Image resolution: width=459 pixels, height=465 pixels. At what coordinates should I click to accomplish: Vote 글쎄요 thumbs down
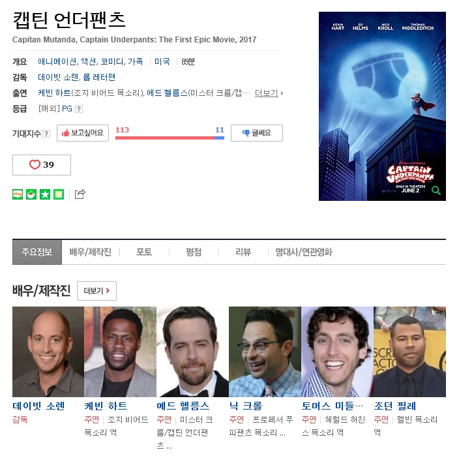click(257, 133)
